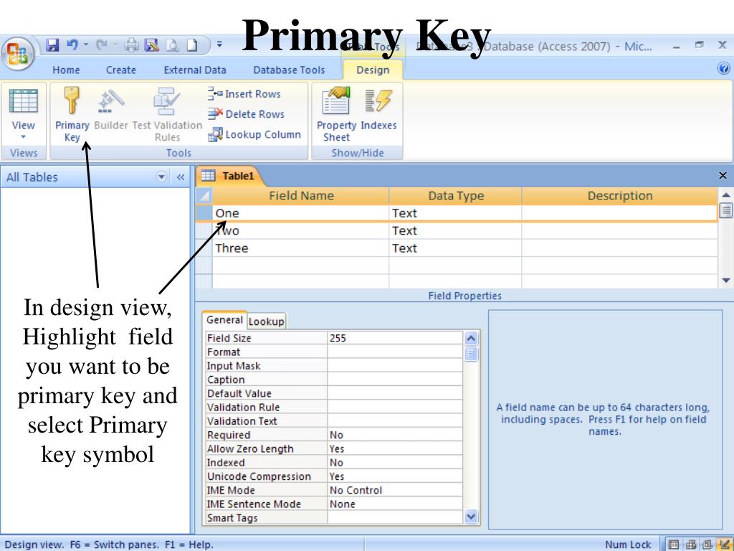
Task: Click Allow Zero Length value Yes
Action: 395,449
